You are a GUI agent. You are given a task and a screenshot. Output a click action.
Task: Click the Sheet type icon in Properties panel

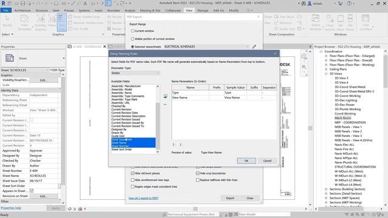coord(10,58)
